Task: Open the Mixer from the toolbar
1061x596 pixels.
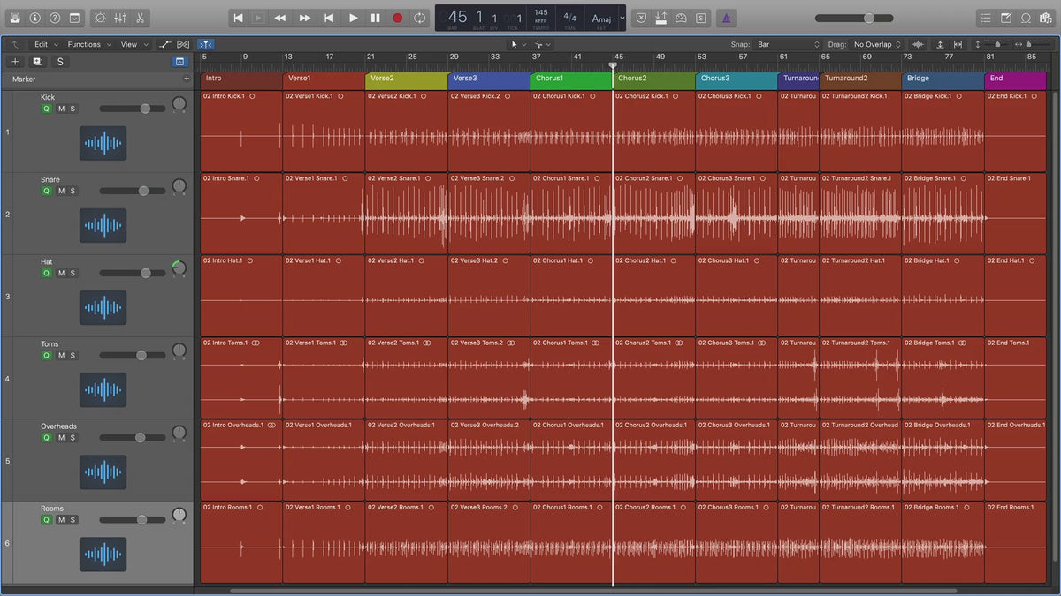Action: (120, 18)
